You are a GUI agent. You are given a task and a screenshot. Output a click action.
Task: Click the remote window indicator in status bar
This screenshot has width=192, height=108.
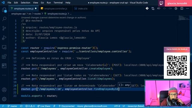(x=3, y=106)
